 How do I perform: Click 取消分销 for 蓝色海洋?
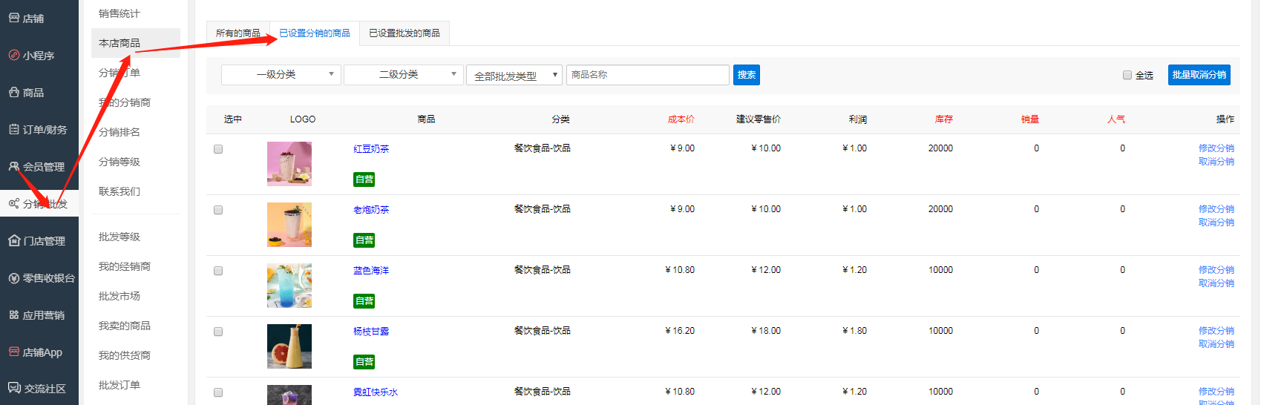coord(1216,283)
